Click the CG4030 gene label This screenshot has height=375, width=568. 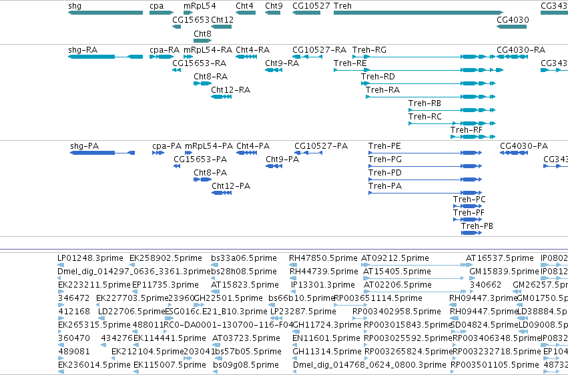pyautogui.click(x=513, y=19)
